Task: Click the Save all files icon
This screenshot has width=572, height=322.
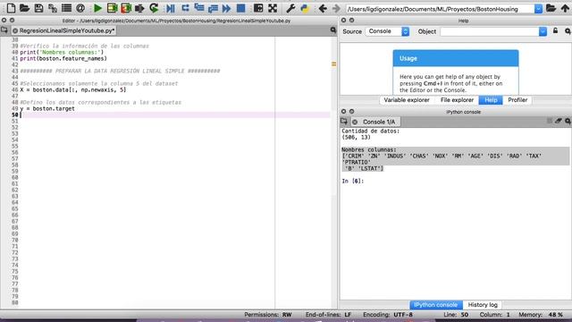Action: point(53,8)
